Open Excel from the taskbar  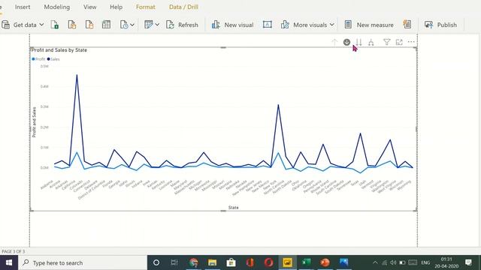coord(306,262)
